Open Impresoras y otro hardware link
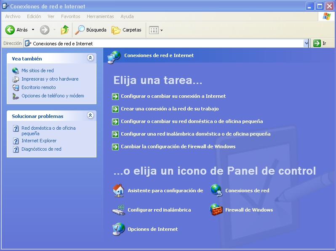Screen dimensions: 336x251 pos(50,79)
